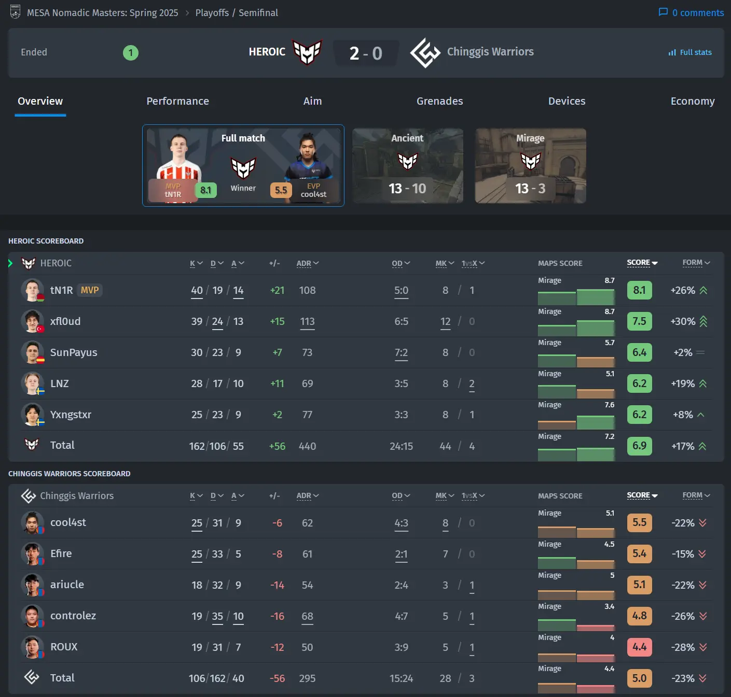Click xfl0ud's player avatar
731x697 pixels.
point(32,321)
